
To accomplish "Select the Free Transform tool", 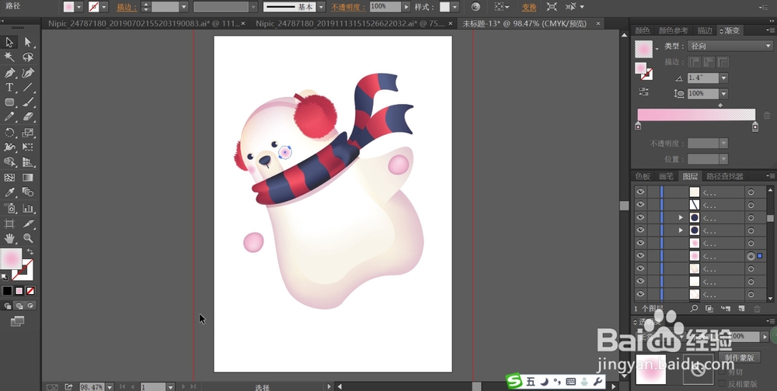I will click(x=28, y=147).
